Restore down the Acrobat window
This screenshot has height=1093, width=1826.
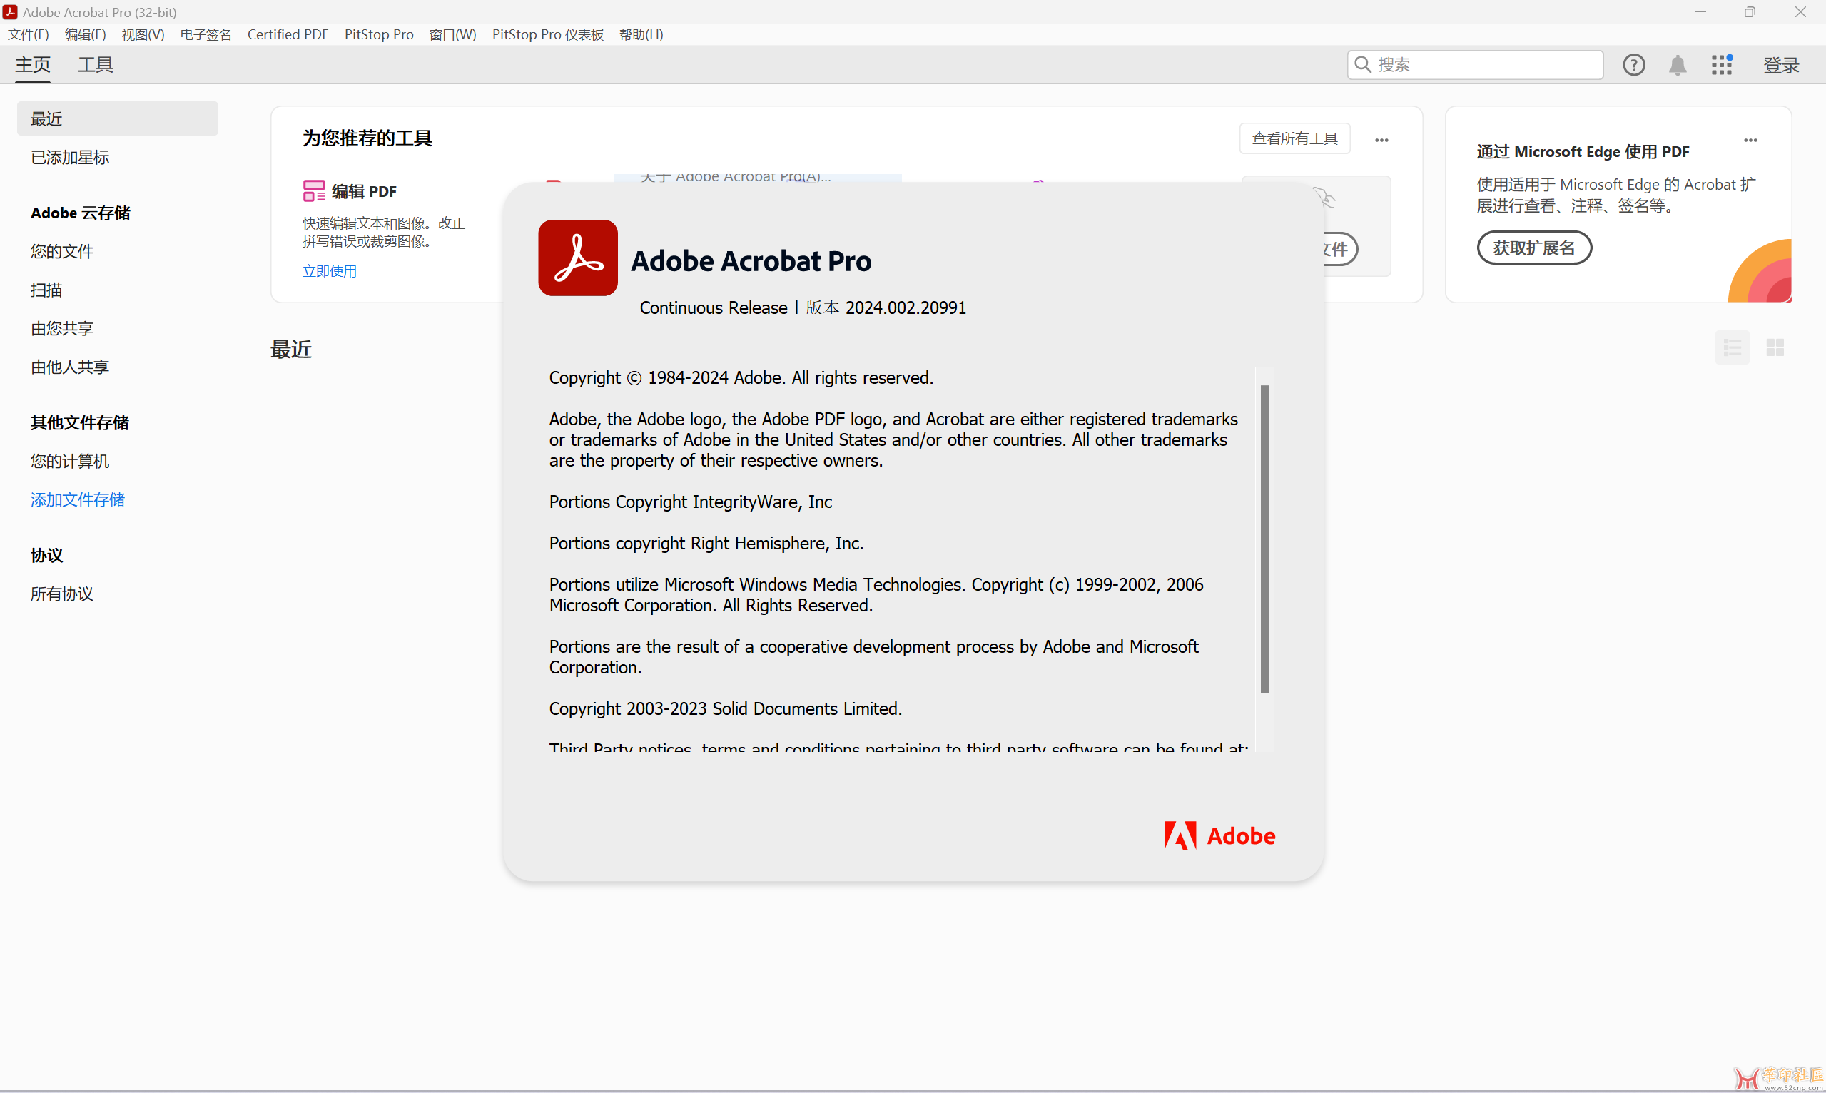click(1750, 12)
